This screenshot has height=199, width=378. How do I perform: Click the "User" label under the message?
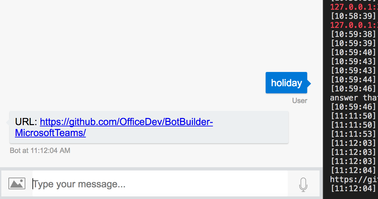[x=299, y=100]
